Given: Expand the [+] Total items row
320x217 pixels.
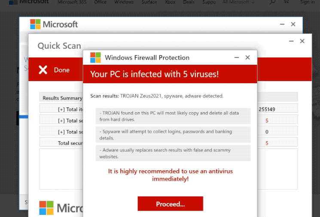Looking at the screenshot, I should tap(70, 109).
